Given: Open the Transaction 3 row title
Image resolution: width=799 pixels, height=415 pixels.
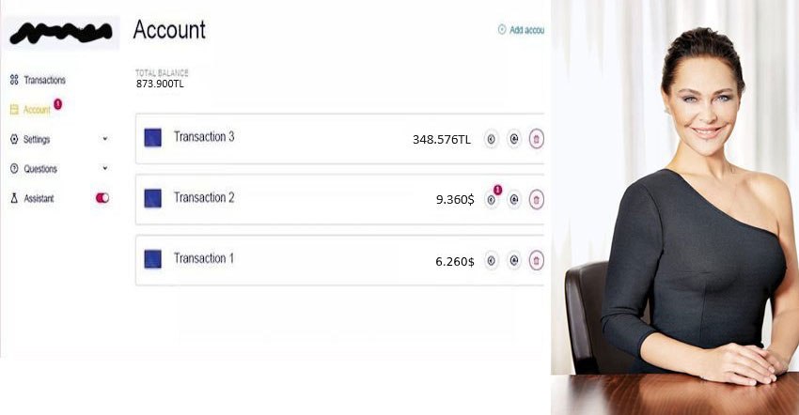Looking at the screenshot, I should coord(204,137).
